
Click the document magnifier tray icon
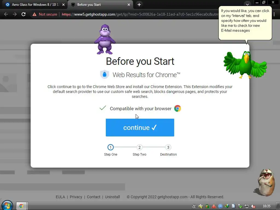pyautogui.click(x=234, y=206)
